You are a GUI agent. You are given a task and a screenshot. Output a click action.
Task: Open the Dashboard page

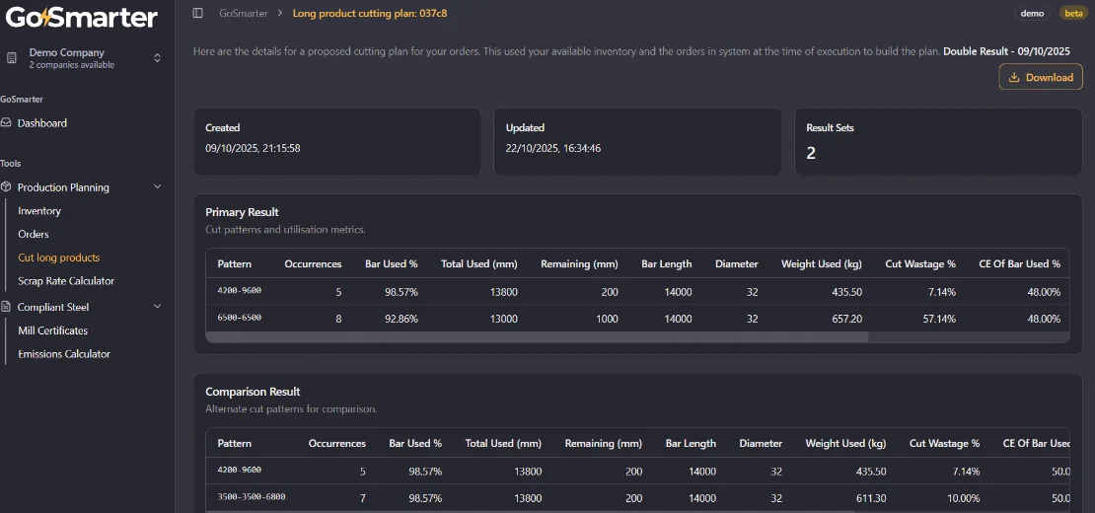(x=41, y=123)
